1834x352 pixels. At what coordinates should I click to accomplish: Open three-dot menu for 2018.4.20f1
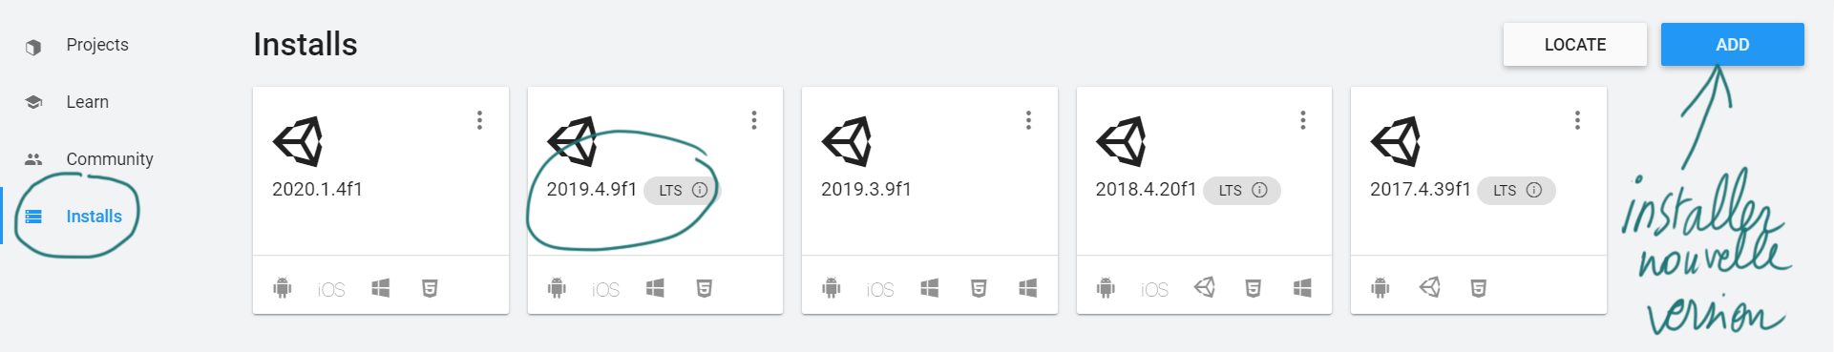[x=1303, y=120]
